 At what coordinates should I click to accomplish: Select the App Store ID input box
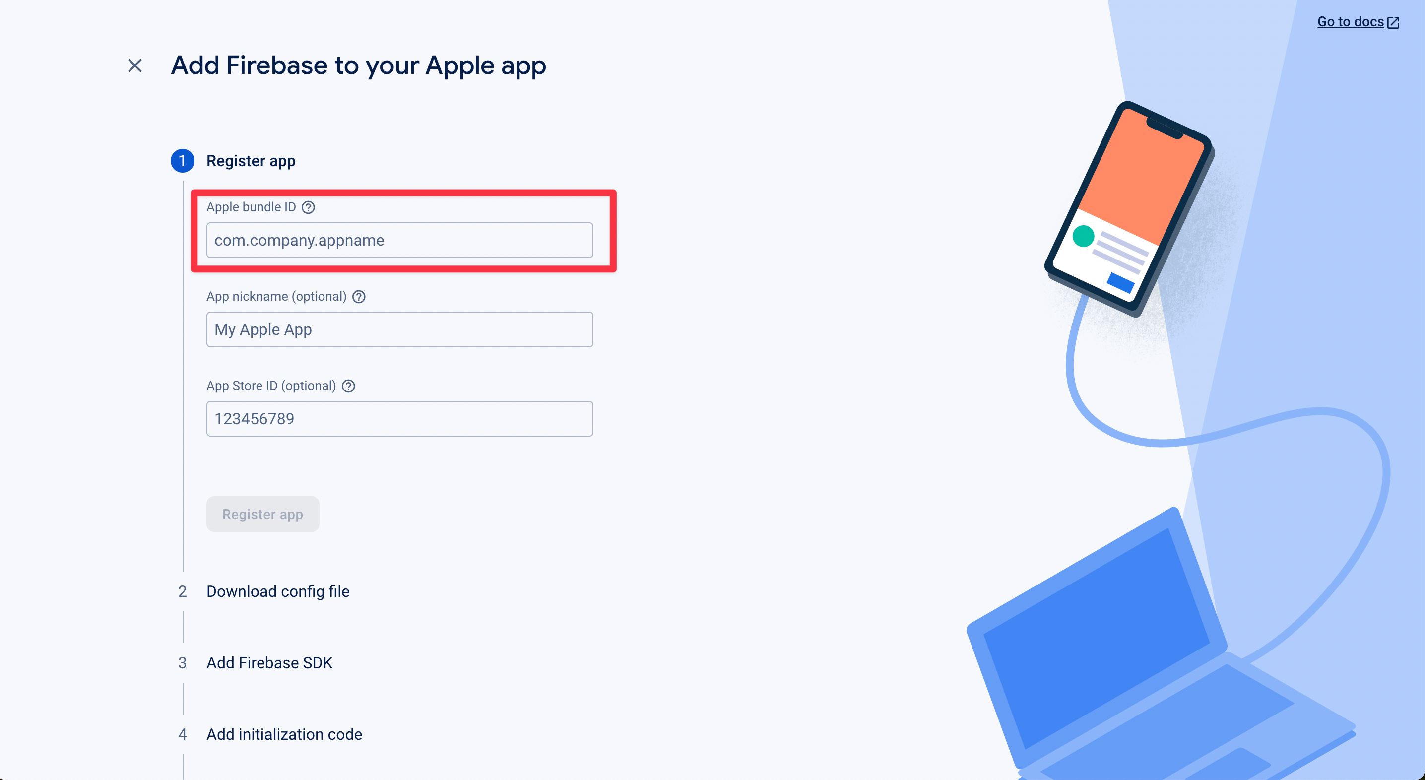[x=399, y=419]
